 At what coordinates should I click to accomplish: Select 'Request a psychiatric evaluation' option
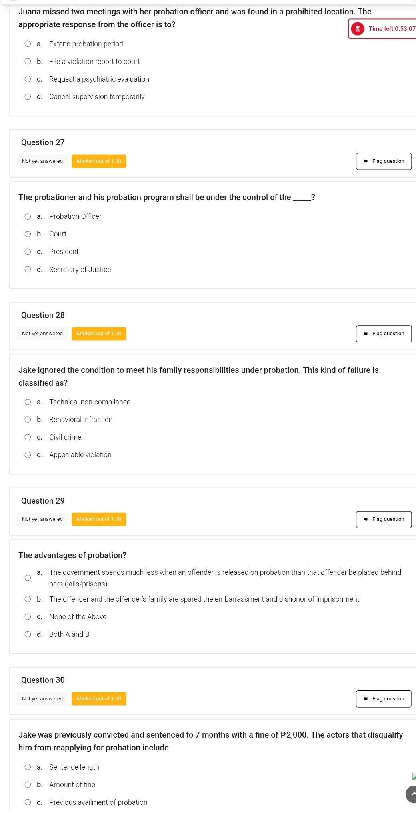coord(28,79)
